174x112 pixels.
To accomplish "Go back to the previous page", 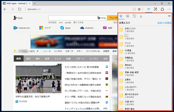I will (x=5, y=9).
